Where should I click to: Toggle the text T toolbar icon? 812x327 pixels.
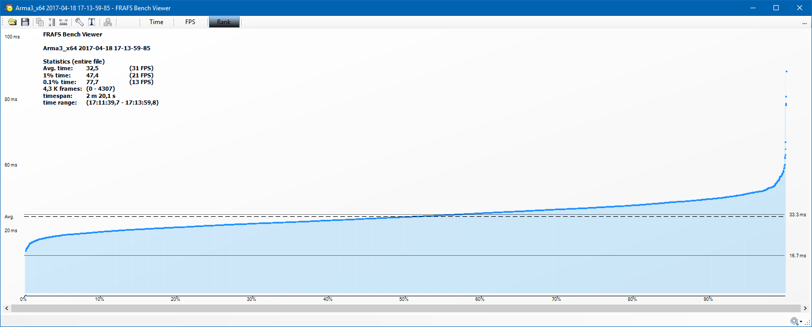click(92, 22)
